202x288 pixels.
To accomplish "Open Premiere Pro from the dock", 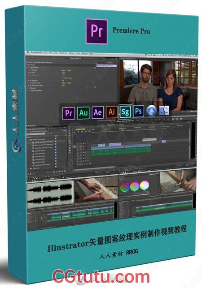I will (x=69, y=113).
